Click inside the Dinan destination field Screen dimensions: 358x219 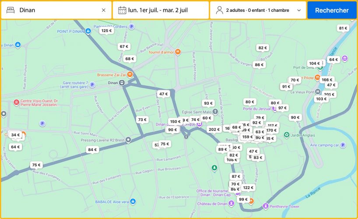pos(57,10)
